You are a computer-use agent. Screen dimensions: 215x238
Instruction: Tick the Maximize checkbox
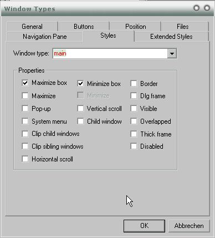[x=25, y=96]
